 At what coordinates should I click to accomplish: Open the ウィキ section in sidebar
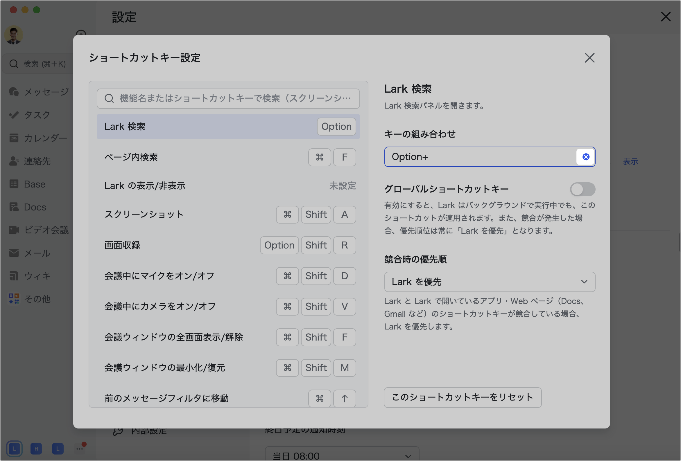[x=36, y=276]
